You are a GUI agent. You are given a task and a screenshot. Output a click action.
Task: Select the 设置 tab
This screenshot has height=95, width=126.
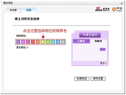tap(29, 10)
